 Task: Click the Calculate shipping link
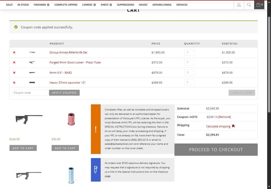[x=218, y=126]
